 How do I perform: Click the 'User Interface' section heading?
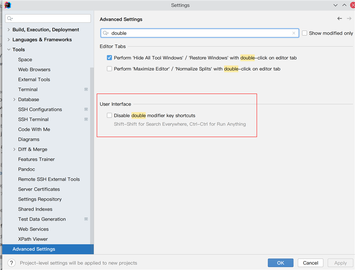[x=115, y=104]
